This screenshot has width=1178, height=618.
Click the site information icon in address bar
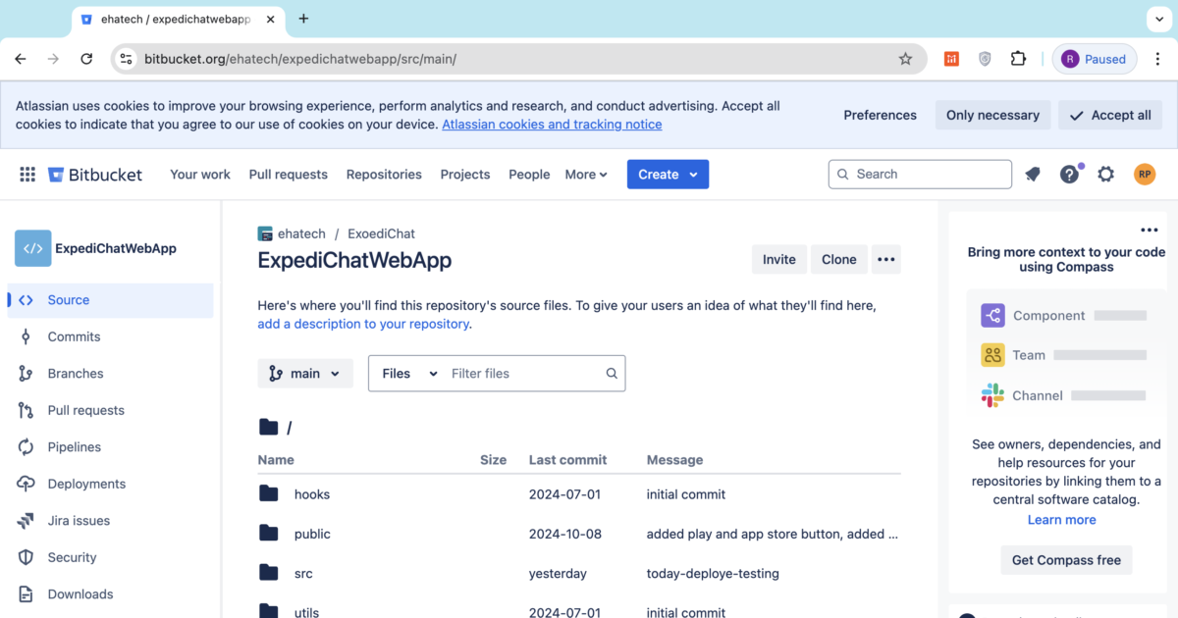[126, 59]
